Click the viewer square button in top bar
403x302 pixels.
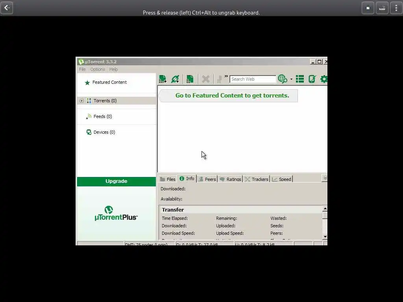(x=368, y=8)
